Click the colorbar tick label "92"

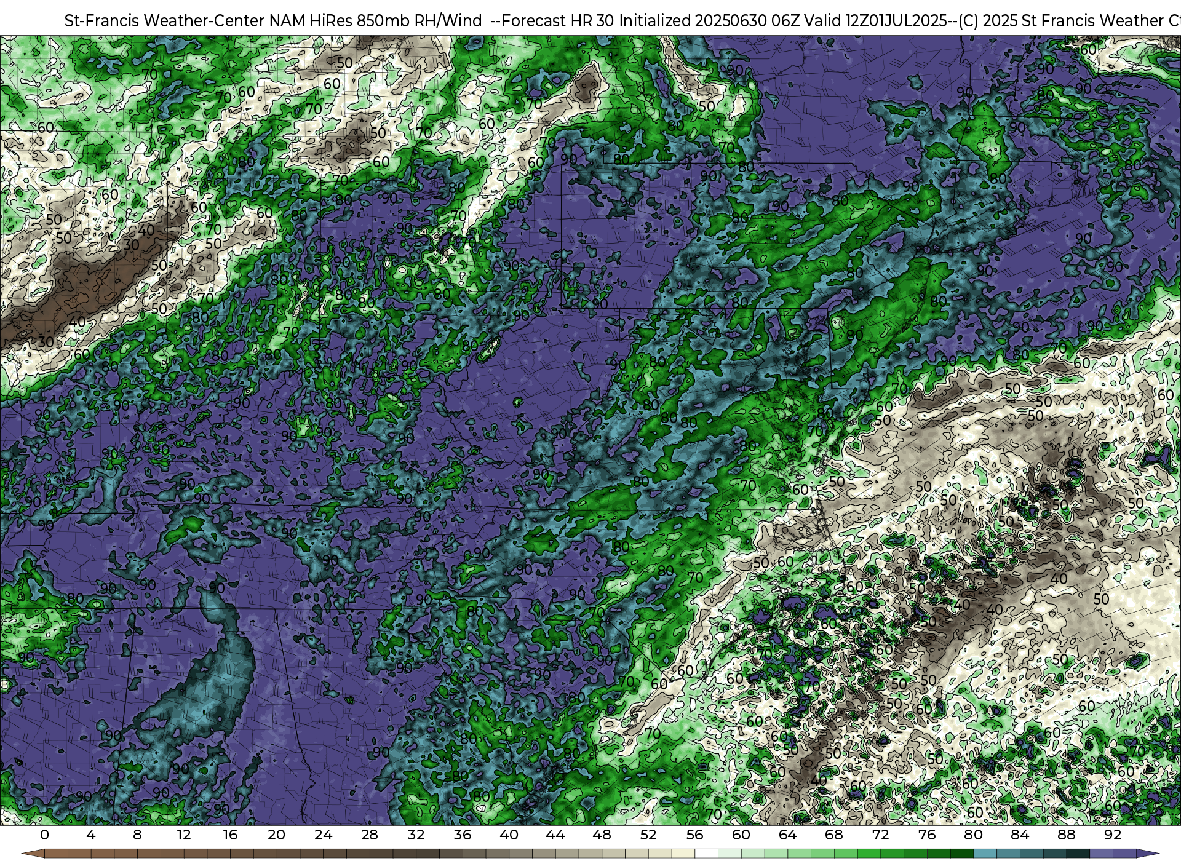click(1113, 835)
